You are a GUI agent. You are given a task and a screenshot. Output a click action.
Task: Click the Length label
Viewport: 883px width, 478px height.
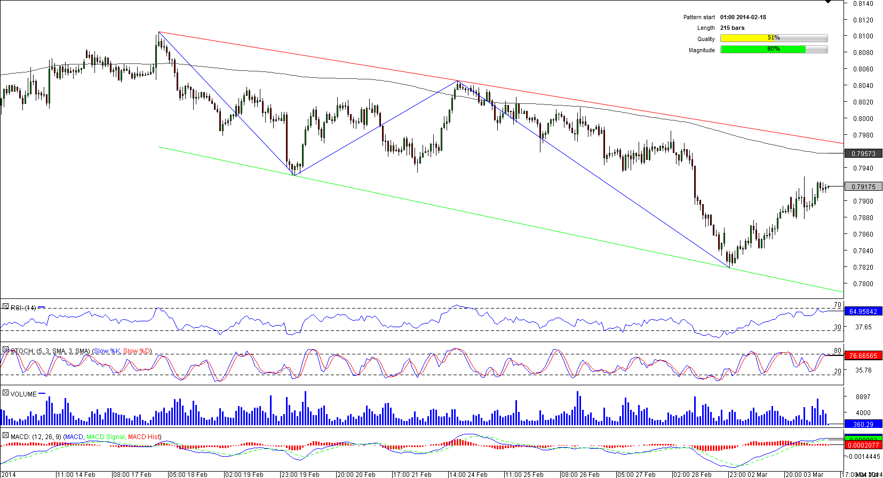[706, 28]
